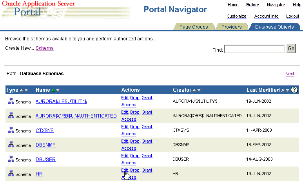
Task: Select the Database Objects tab
Action: [274, 27]
